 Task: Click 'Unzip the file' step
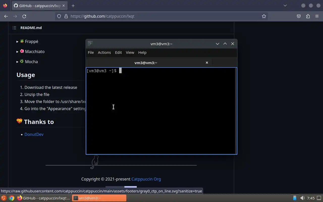point(37,94)
